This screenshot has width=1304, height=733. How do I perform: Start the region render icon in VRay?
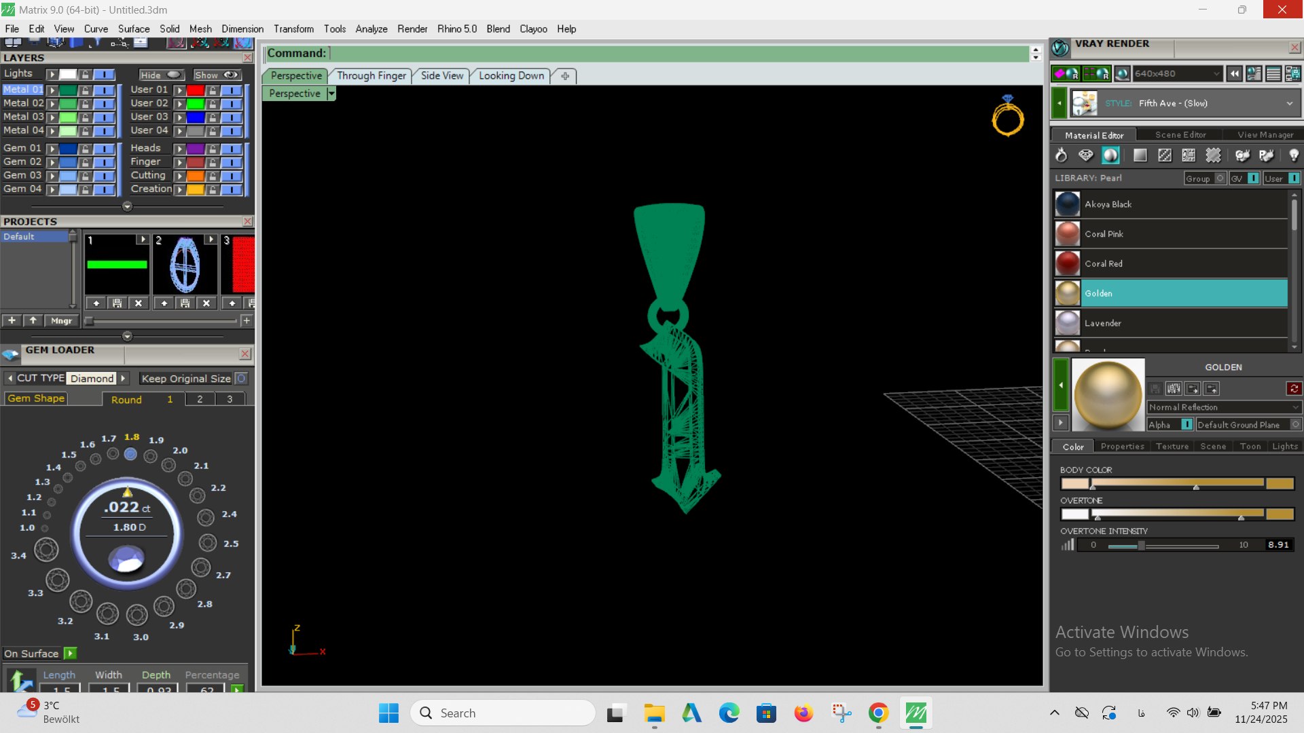tap(1095, 73)
